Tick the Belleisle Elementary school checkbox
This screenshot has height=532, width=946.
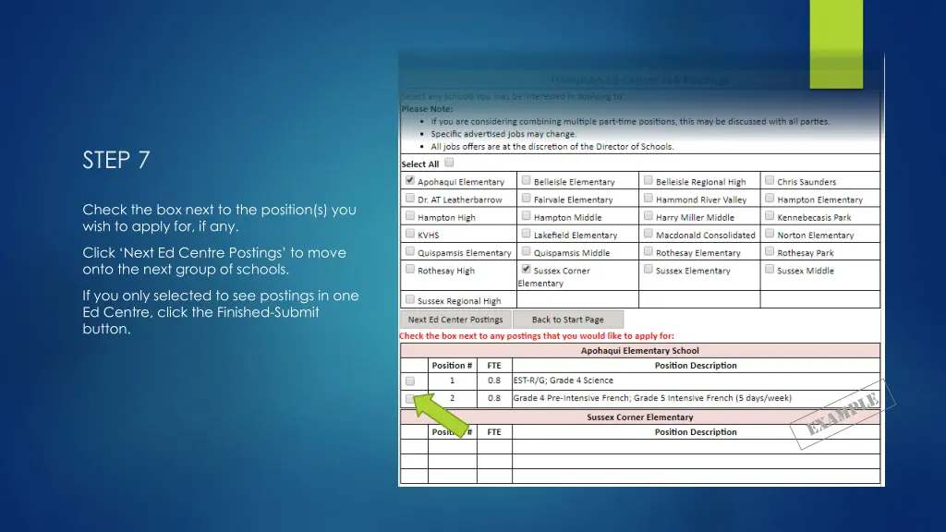click(526, 181)
